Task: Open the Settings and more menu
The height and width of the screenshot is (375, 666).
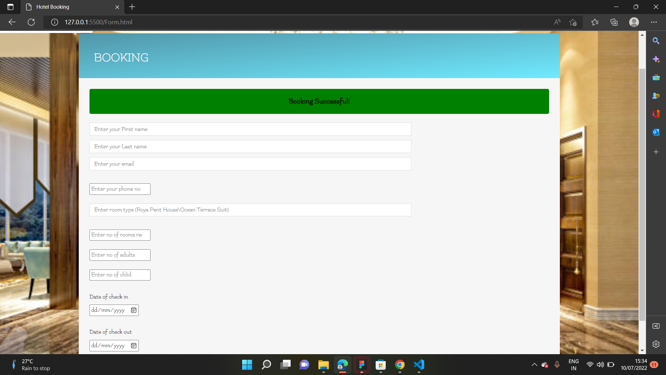Action: tap(655, 22)
